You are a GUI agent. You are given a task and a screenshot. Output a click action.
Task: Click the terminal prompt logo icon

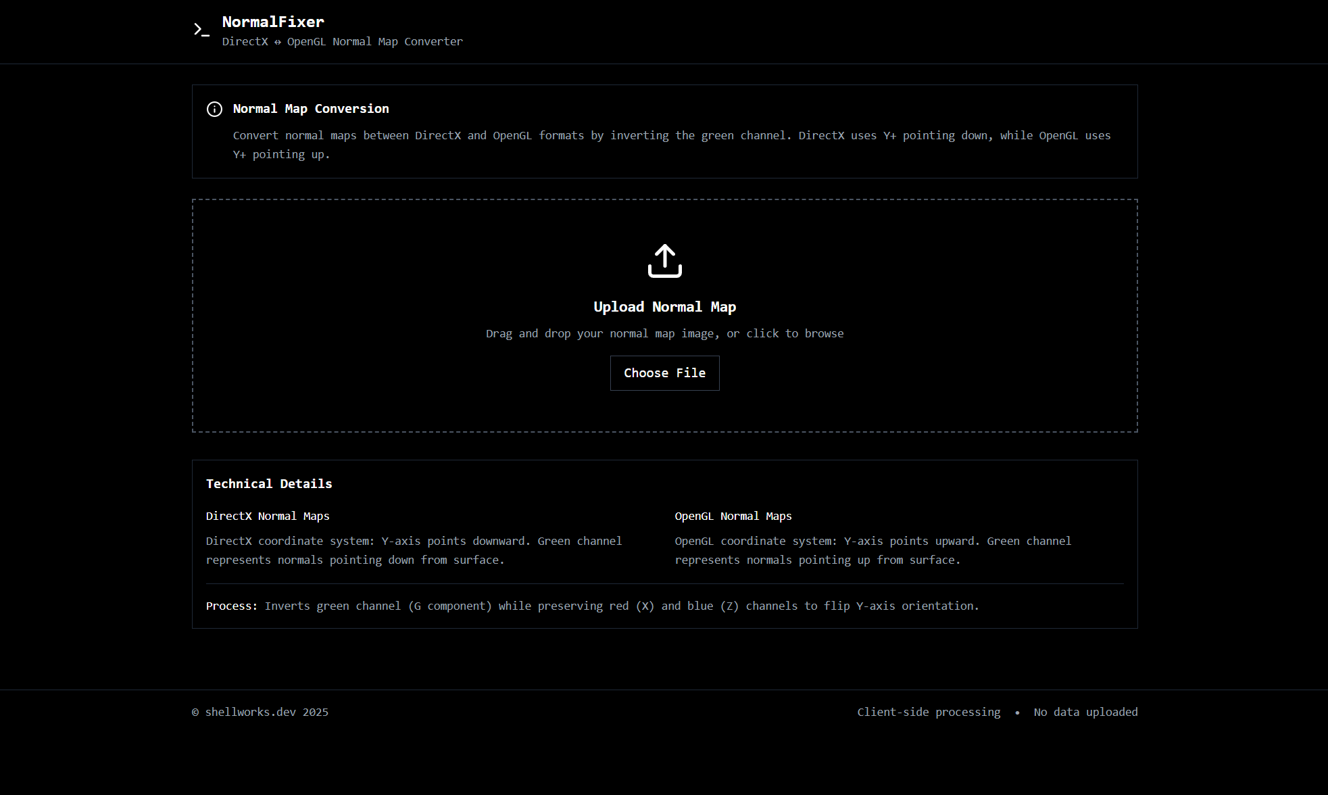pyautogui.click(x=201, y=30)
